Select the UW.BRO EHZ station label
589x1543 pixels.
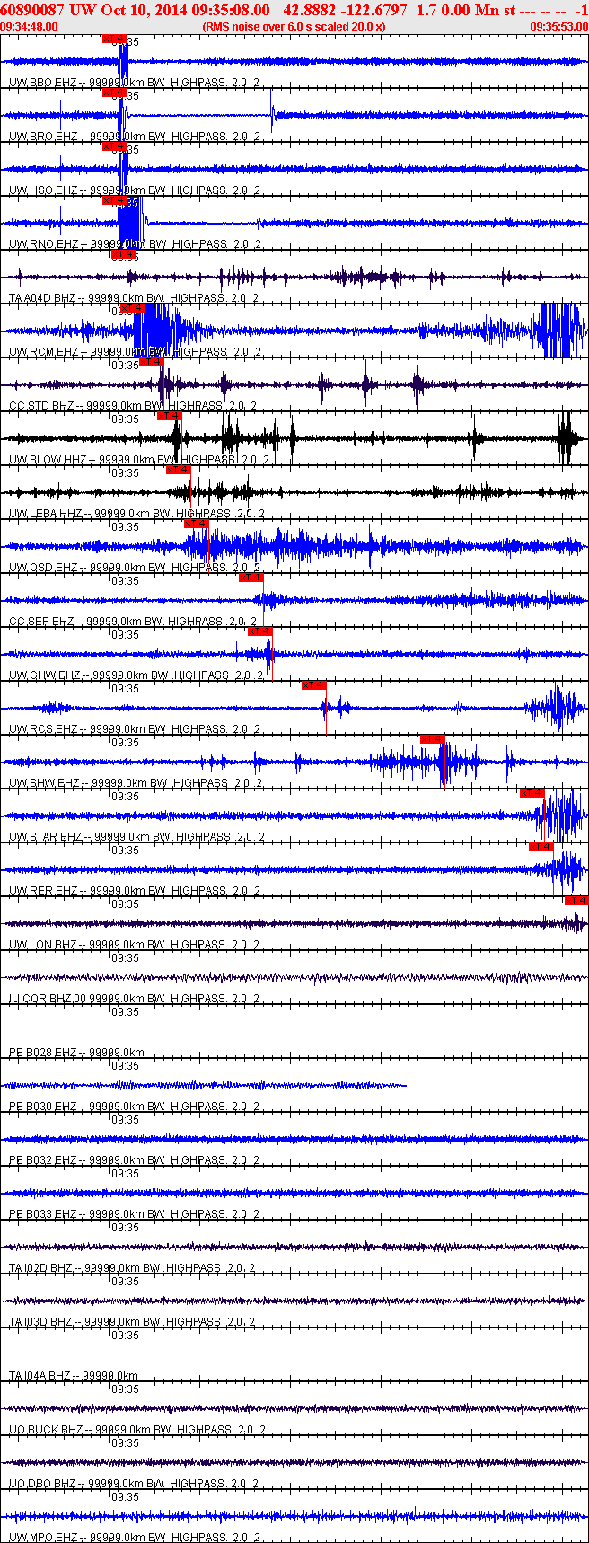[135, 137]
